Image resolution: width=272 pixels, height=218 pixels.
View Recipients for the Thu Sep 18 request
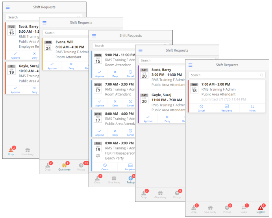[x=227, y=108]
